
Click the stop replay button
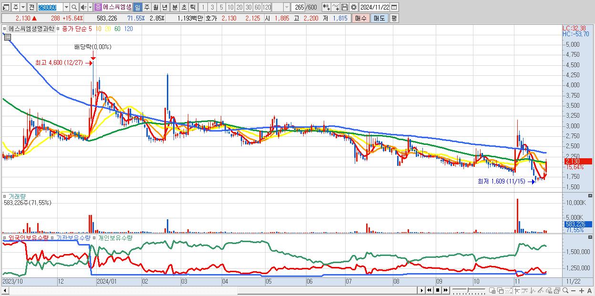(438, 290)
